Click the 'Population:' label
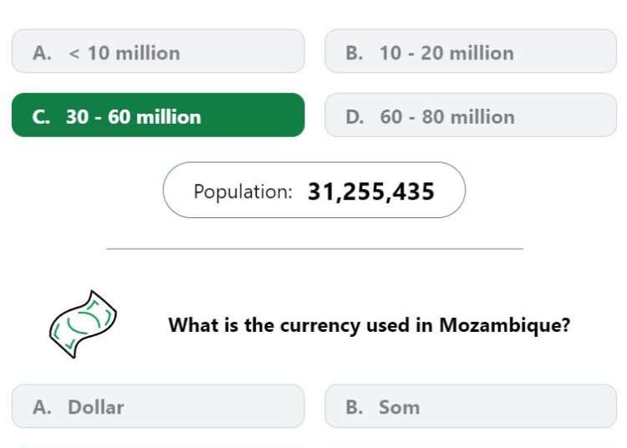Viewport: 627px width, 448px height. [243, 192]
